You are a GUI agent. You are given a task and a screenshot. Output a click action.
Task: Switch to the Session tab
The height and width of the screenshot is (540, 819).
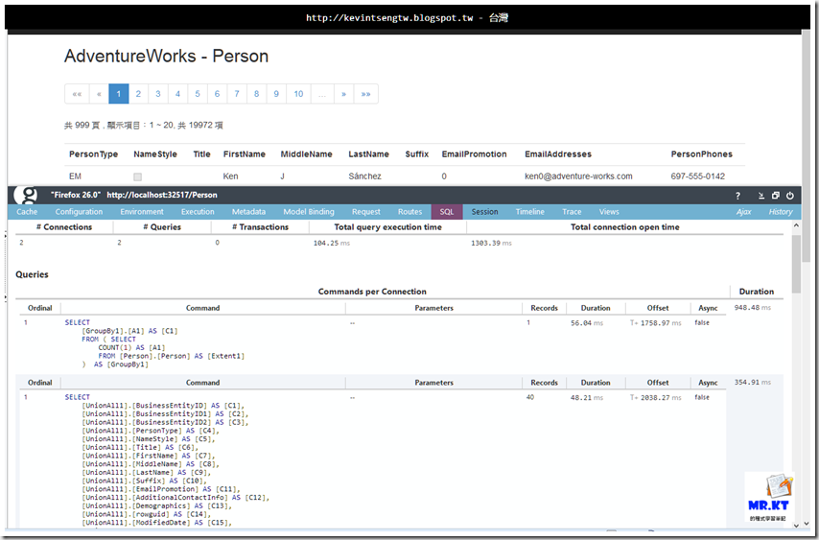(x=484, y=212)
